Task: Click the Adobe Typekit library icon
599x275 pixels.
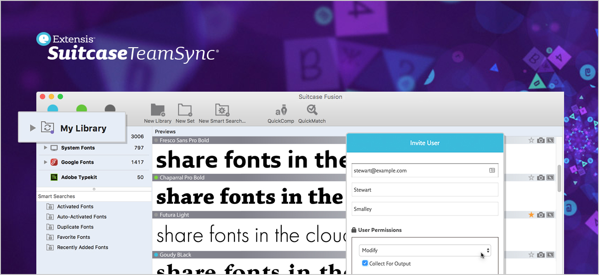Action: pos(54,177)
